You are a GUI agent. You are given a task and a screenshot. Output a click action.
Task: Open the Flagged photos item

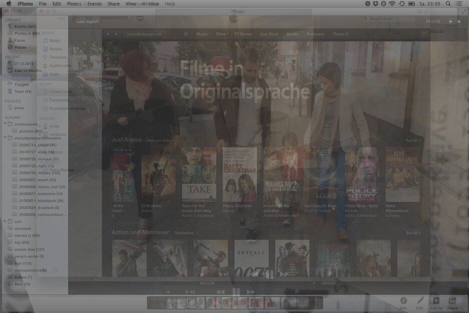click(x=22, y=84)
